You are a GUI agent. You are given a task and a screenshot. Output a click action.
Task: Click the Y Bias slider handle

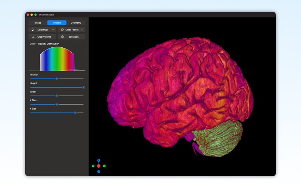[75, 113]
